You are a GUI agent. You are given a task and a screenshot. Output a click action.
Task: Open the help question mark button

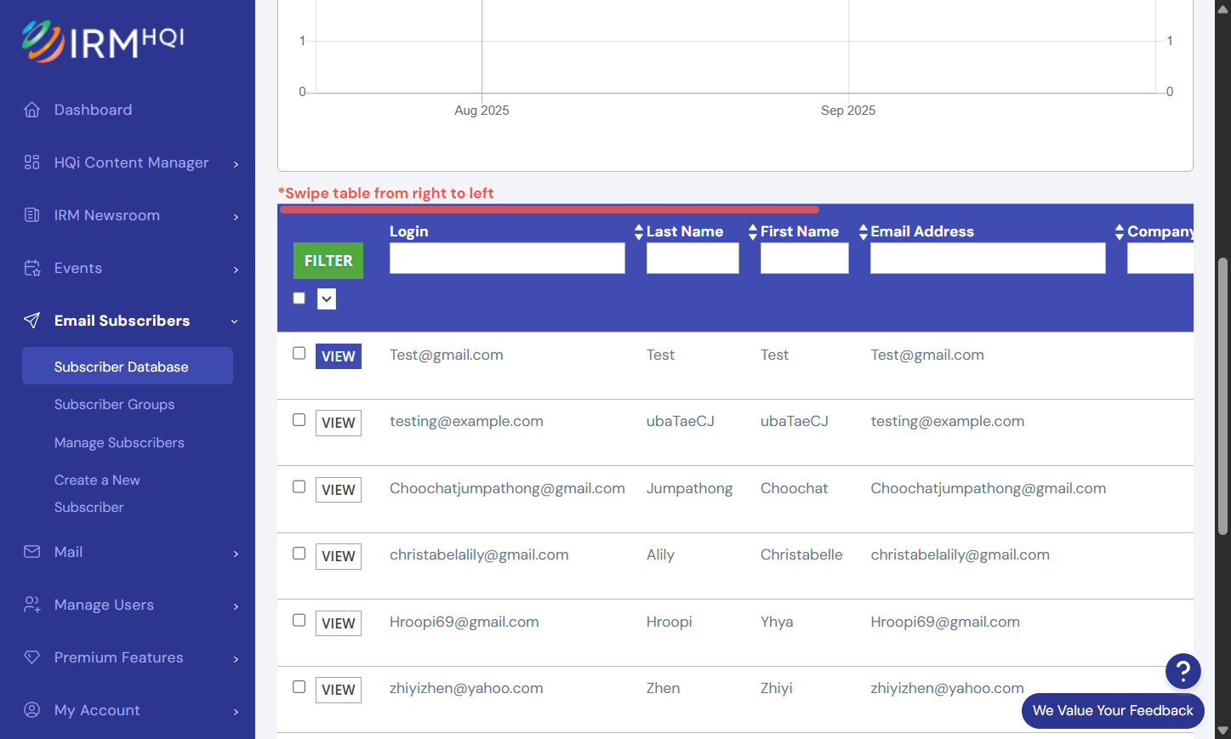pos(1183,672)
